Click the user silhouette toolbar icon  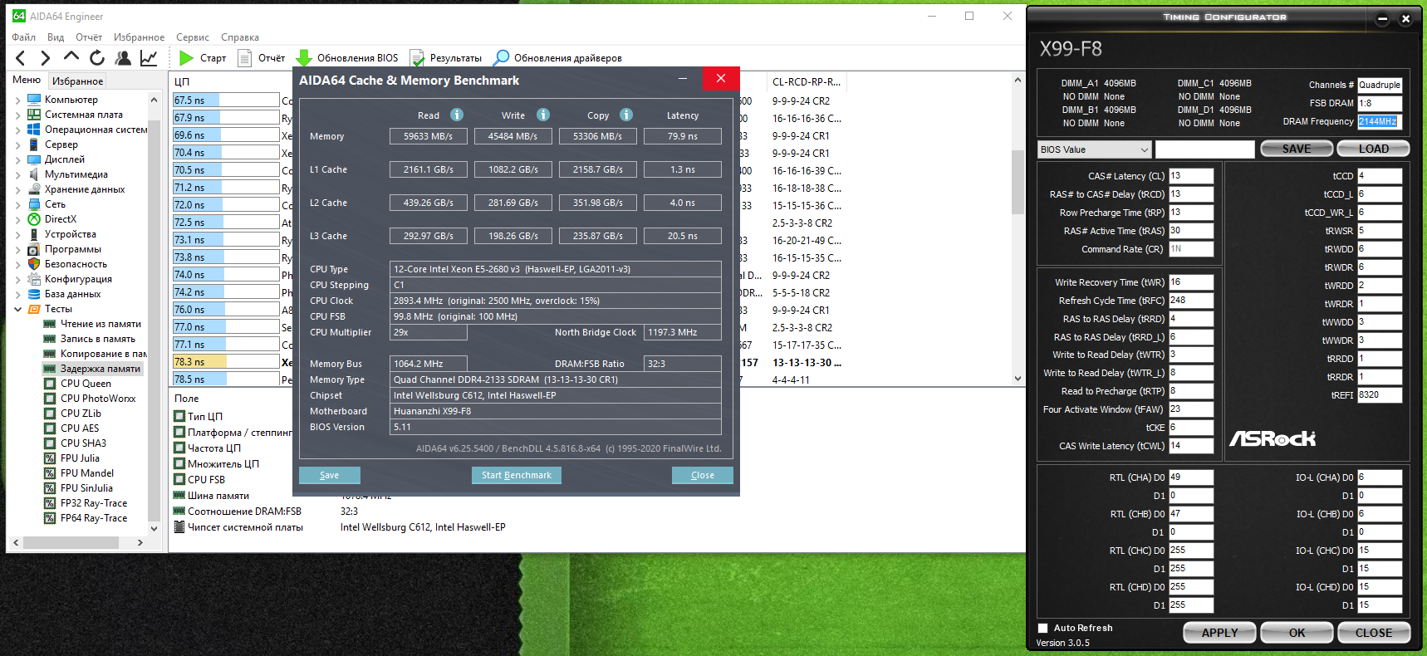[x=123, y=57]
